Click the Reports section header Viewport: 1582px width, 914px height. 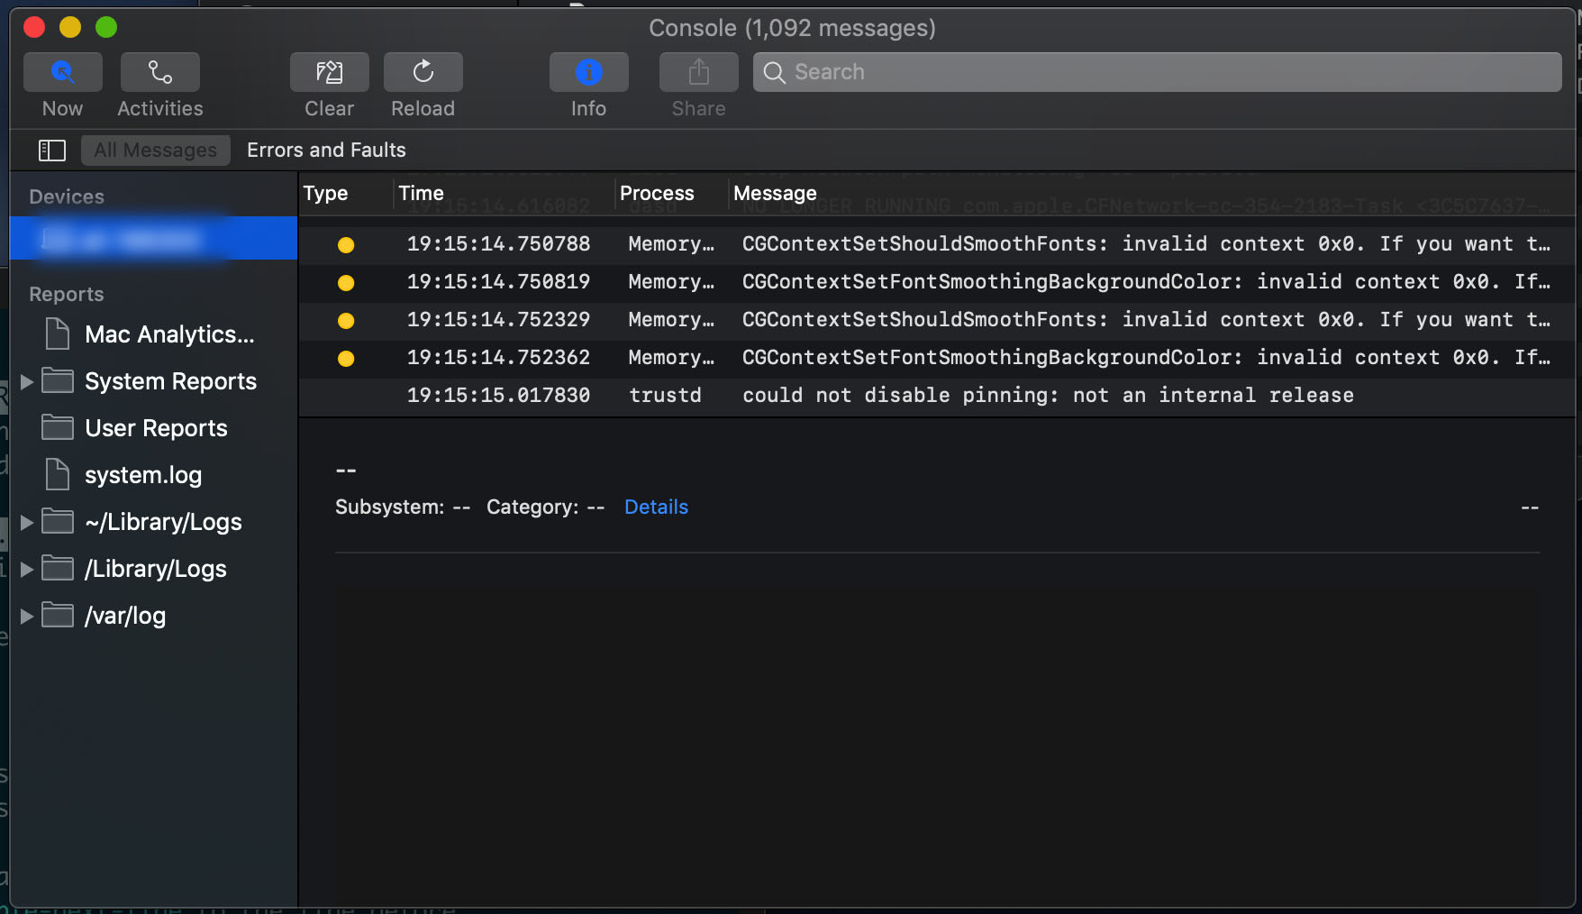pos(67,294)
